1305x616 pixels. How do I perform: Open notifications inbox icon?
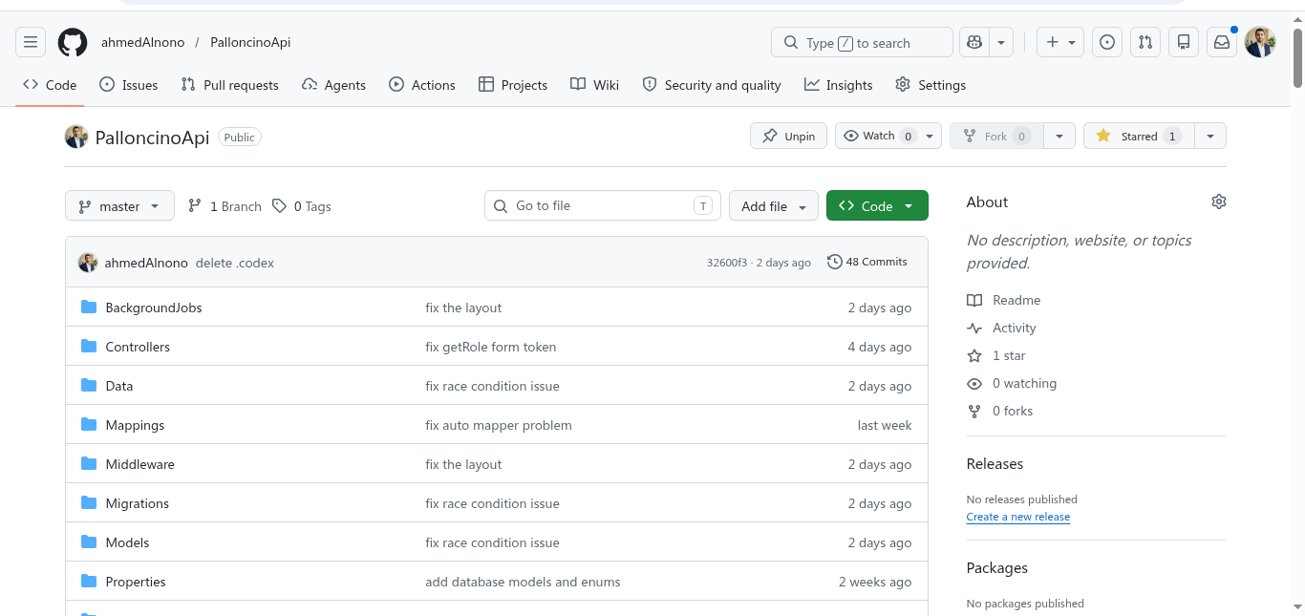pos(1222,42)
